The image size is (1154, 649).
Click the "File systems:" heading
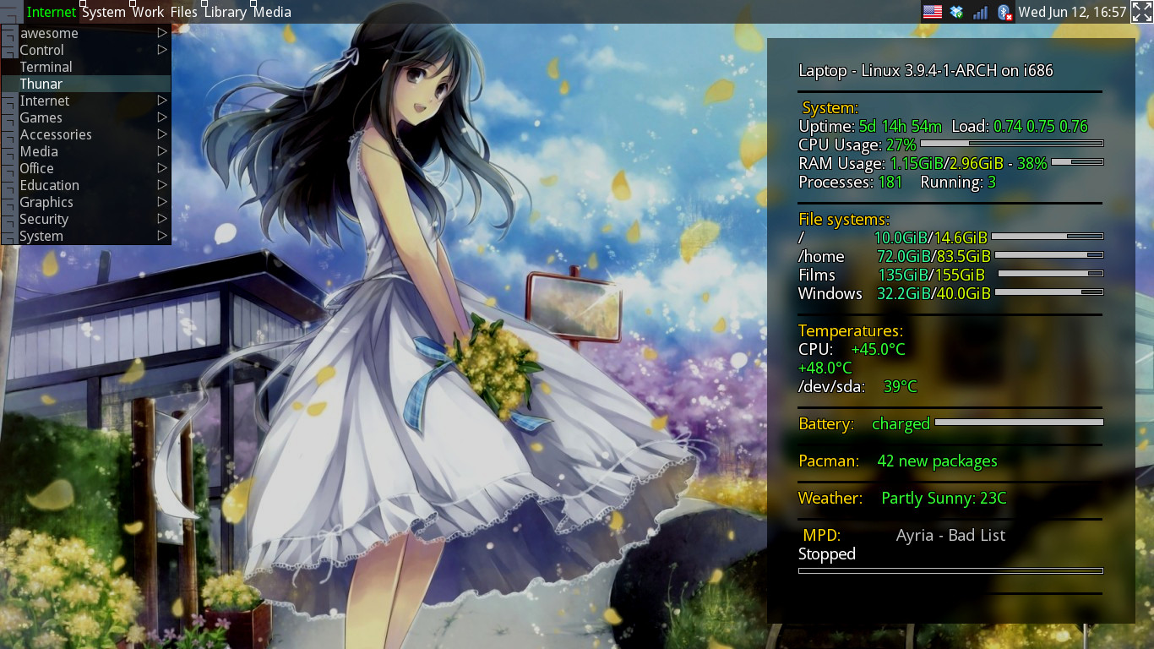point(843,220)
